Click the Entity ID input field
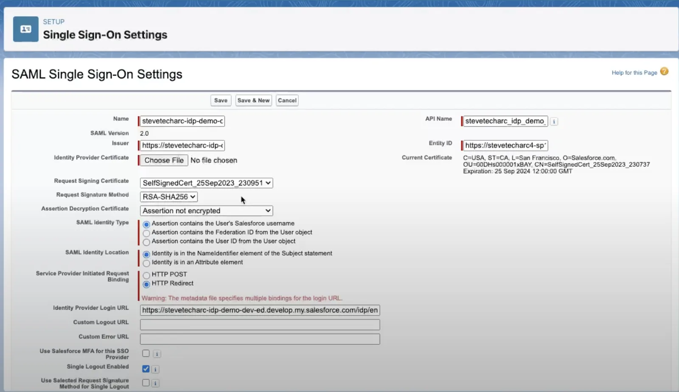 coord(505,146)
